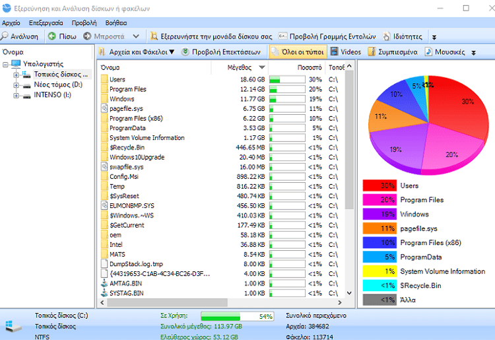Screen dimensions: 495x340
Task: Select Νέος τόμος (D:) drive
Action: pos(58,85)
